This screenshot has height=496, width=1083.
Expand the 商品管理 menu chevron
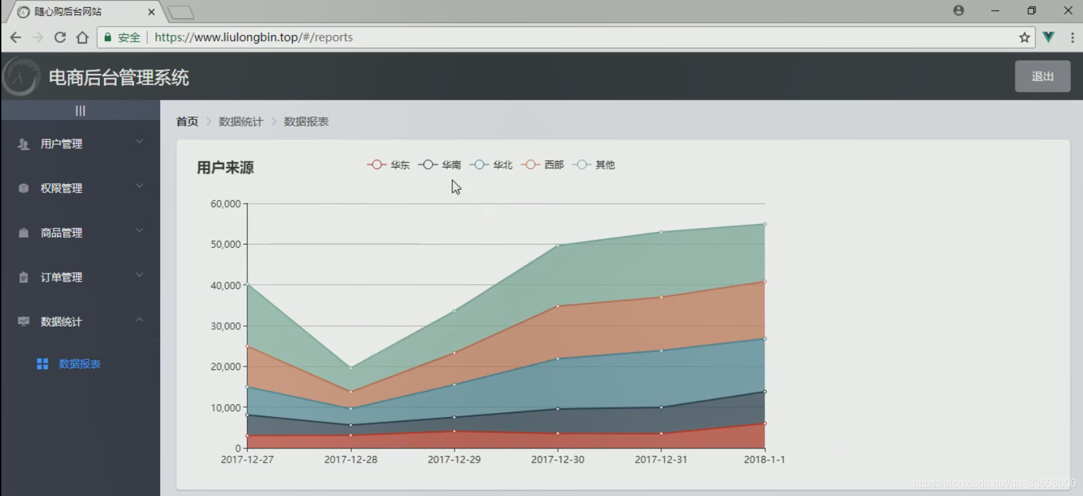[x=139, y=231]
